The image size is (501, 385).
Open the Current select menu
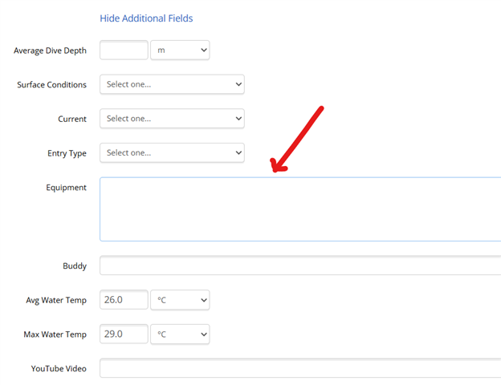[172, 119]
